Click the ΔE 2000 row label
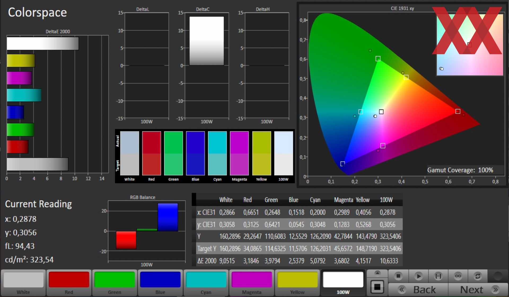Image resolution: width=509 pixels, height=297 pixels. (207, 261)
